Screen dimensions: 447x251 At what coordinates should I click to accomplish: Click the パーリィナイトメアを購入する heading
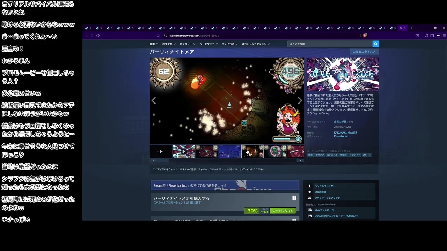point(182,198)
